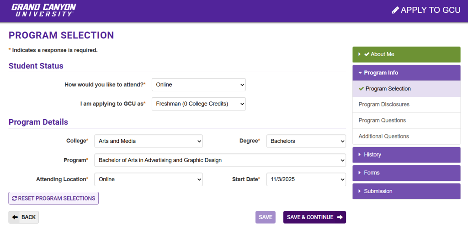
Task: Pick a different Start Date from dropdown
Action: 306,179
